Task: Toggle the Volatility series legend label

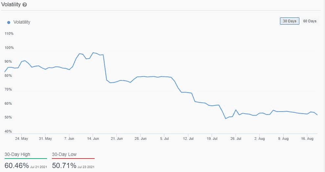Action: point(22,22)
